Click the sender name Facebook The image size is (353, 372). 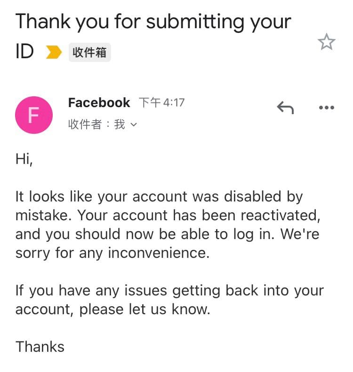(99, 102)
